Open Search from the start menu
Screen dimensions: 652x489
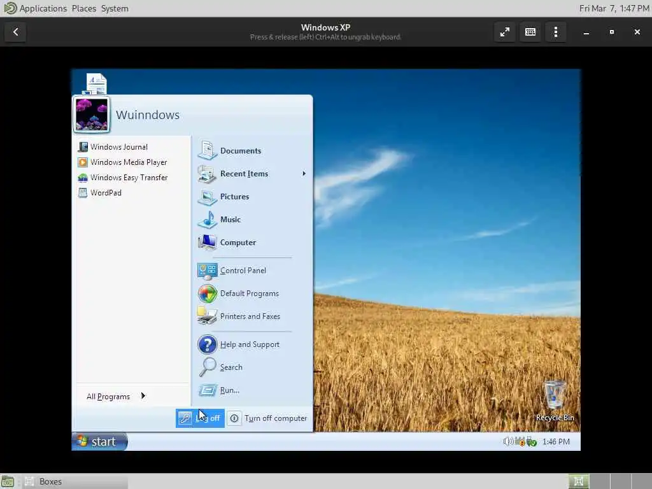pyautogui.click(x=220, y=367)
